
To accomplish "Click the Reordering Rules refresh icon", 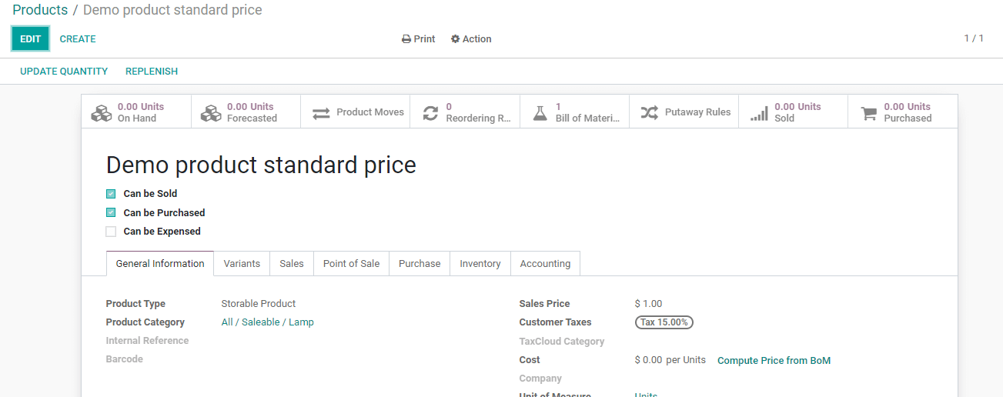I will pyautogui.click(x=430, y=113).
